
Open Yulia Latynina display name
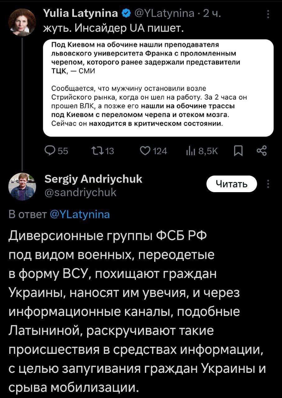(x=81, y=13)
